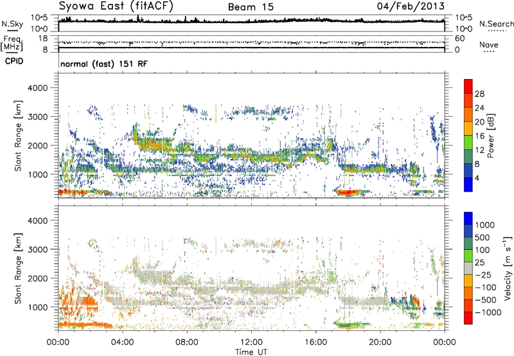Viewport: 514px width, 356px height.
Task: Click the '3000' range tick in velocity panel
Action: click(38, 249)
